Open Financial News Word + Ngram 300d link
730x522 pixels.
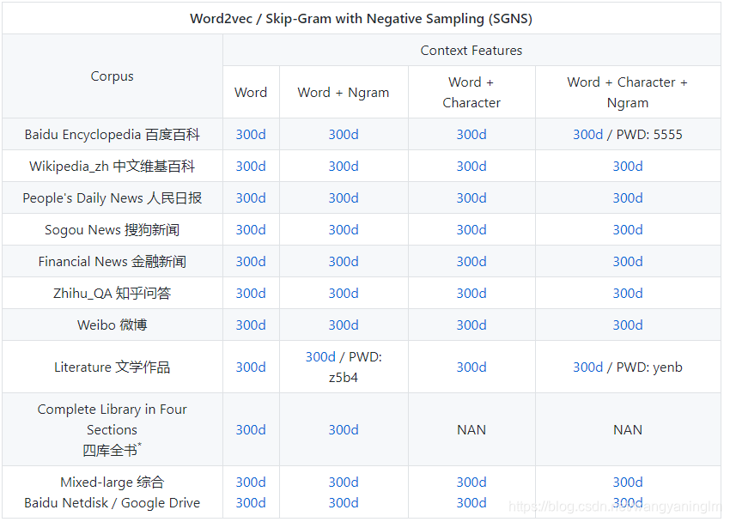[x=344, y=262]
